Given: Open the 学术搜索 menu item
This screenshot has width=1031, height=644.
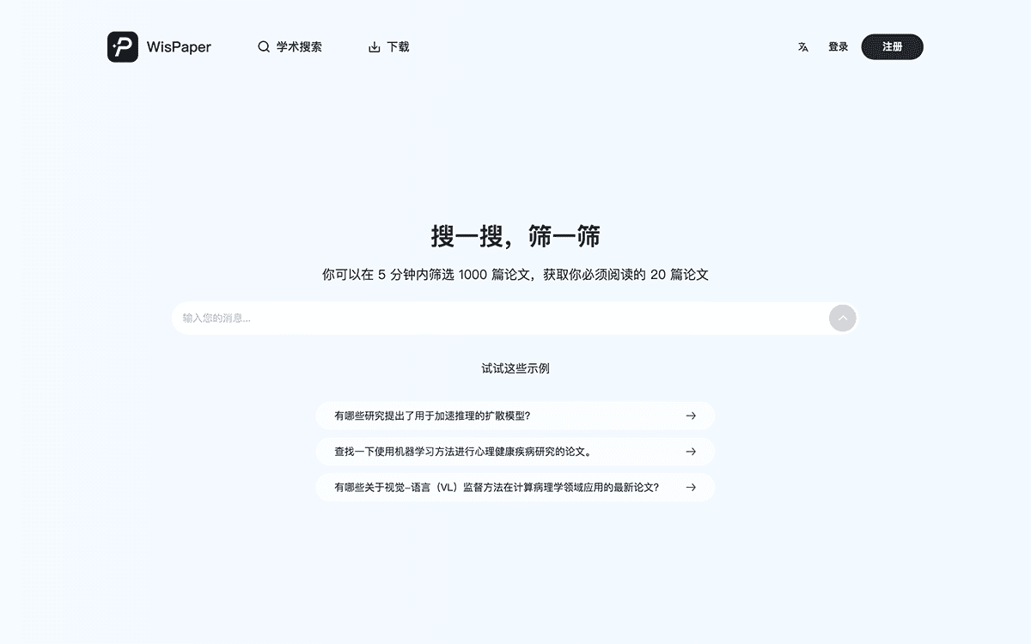Looking at the screenshot, I should click(299, 47).
